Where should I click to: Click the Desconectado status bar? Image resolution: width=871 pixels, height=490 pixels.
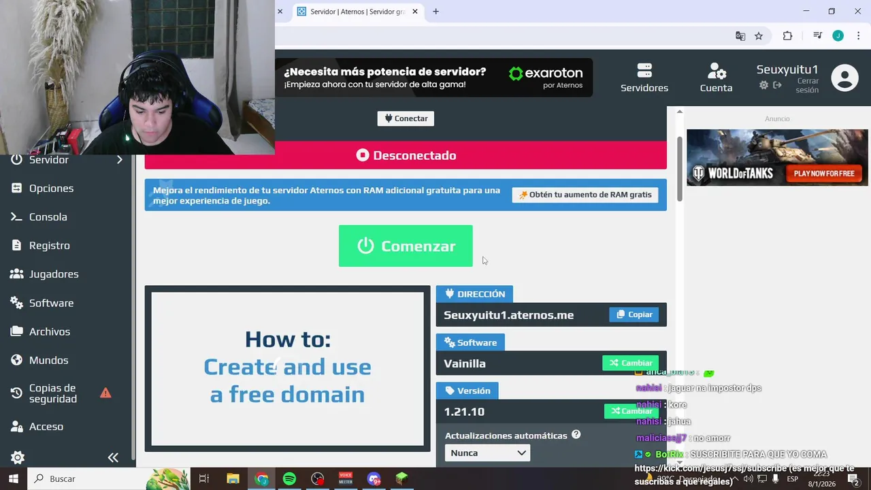406,155
